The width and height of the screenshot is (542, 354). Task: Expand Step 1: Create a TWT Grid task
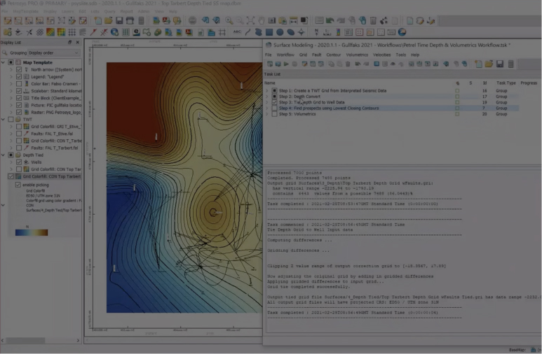tap(267, 91)
